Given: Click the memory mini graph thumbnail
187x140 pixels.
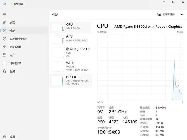Looking at the screenshot, I should click(x=58, y=39).
